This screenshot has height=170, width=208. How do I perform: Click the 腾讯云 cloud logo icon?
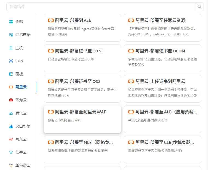point(11,113)
